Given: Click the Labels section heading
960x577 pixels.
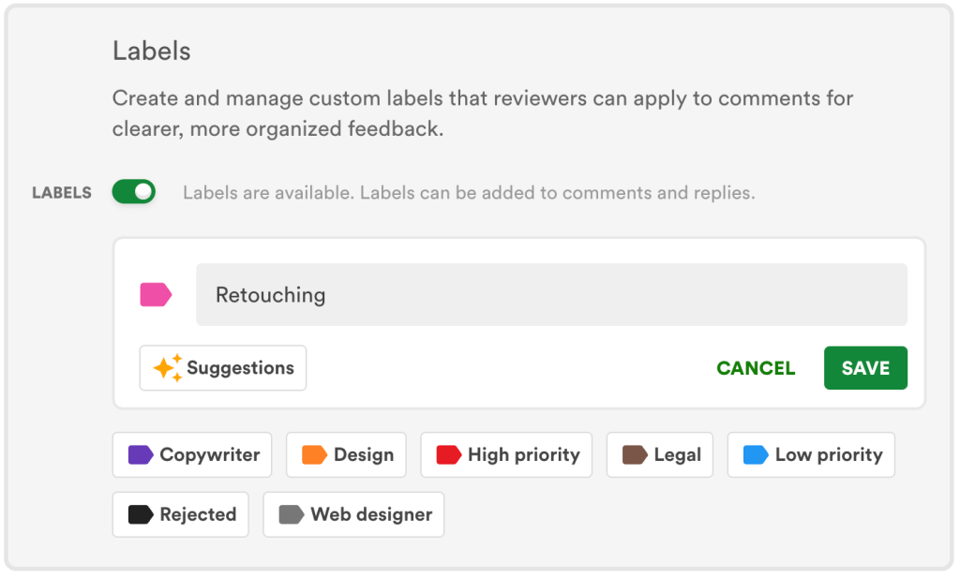Looking at the screenshot, I should tap(152, 51).
